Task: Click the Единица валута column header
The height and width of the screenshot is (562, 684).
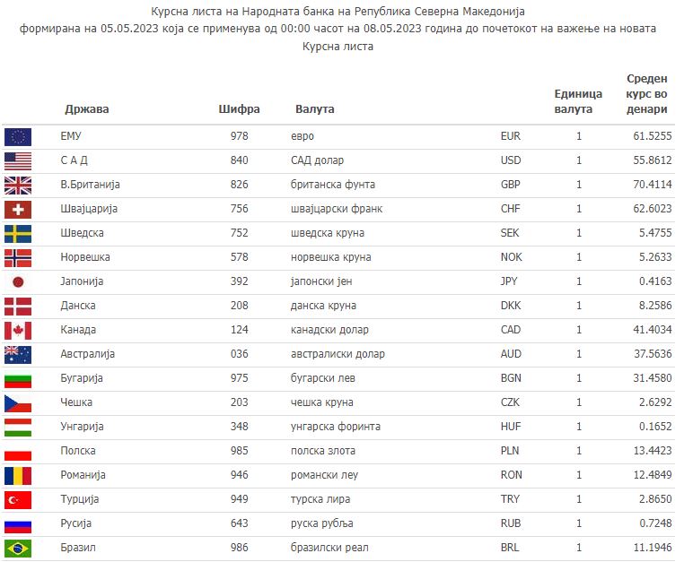Action: pos(578,101)
